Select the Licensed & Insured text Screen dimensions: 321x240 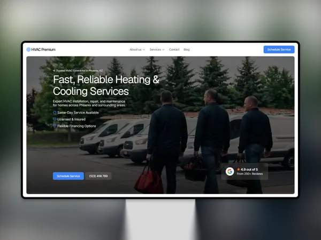[72, 119]
